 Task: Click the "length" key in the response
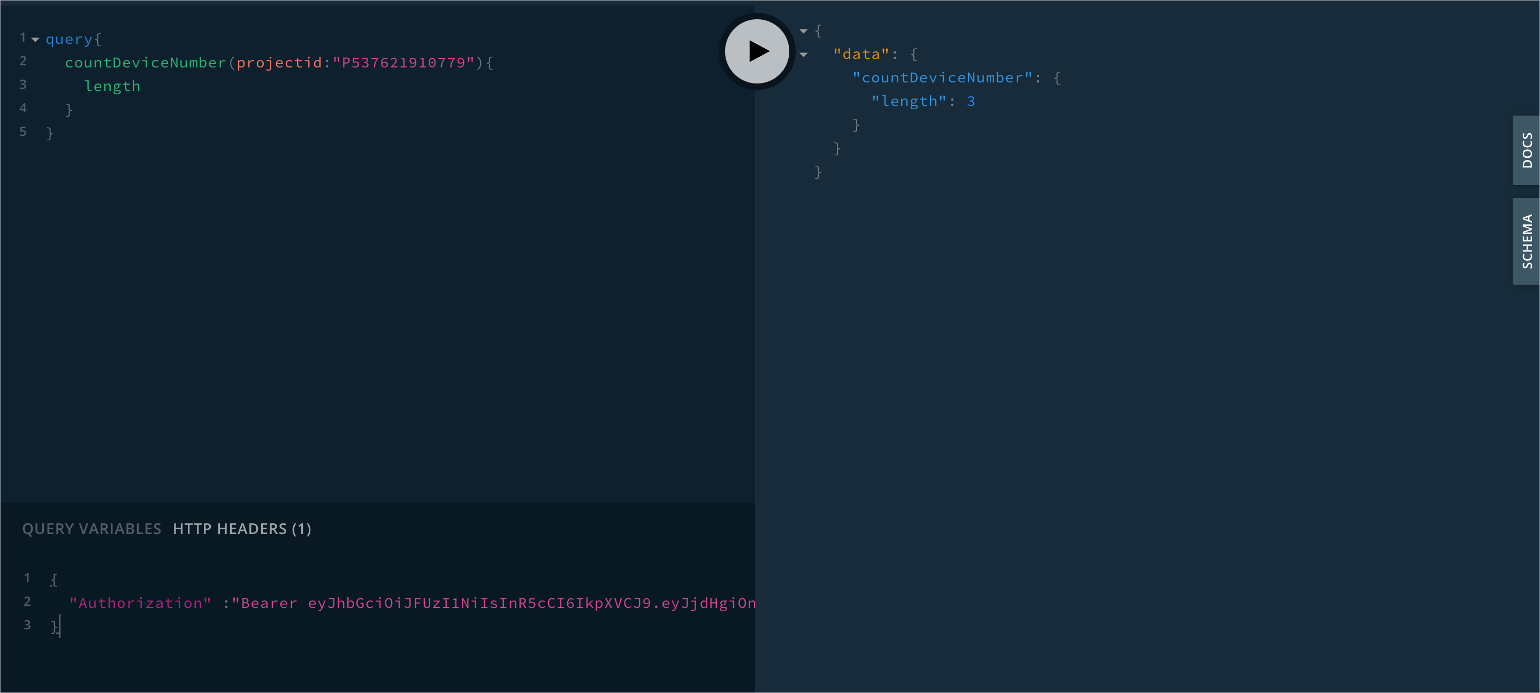coord(909,102)
